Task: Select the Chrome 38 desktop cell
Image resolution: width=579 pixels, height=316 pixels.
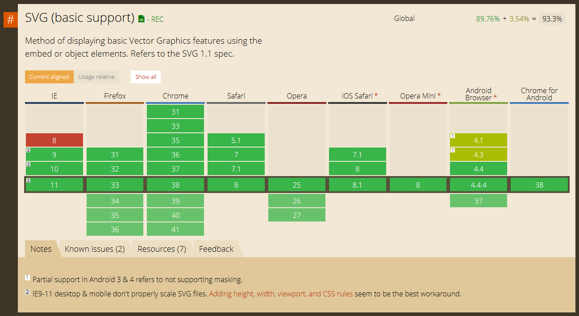Action: tap(175, 185)
